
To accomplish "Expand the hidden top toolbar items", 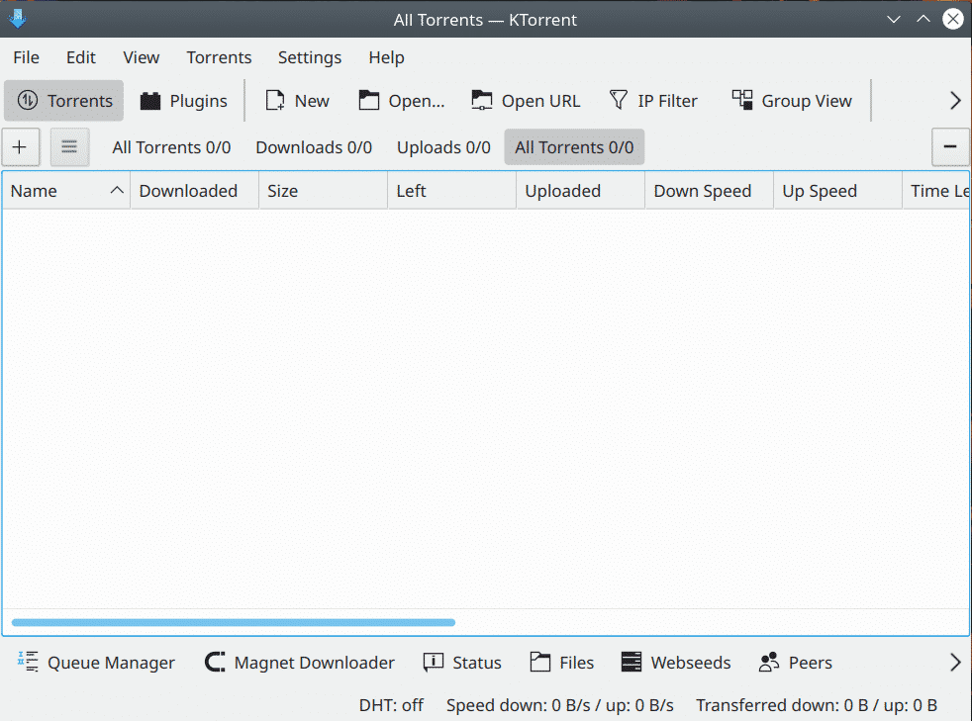I will point(955,101).
